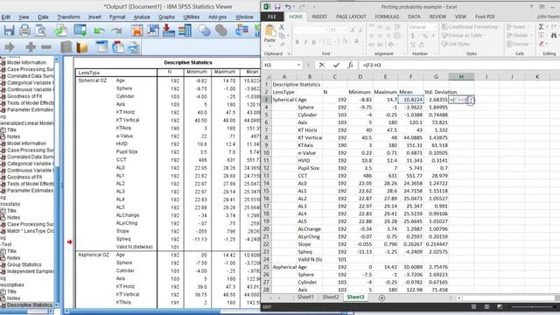Select Descriptive Statistics item in SPSS outline

click(30, 305)
